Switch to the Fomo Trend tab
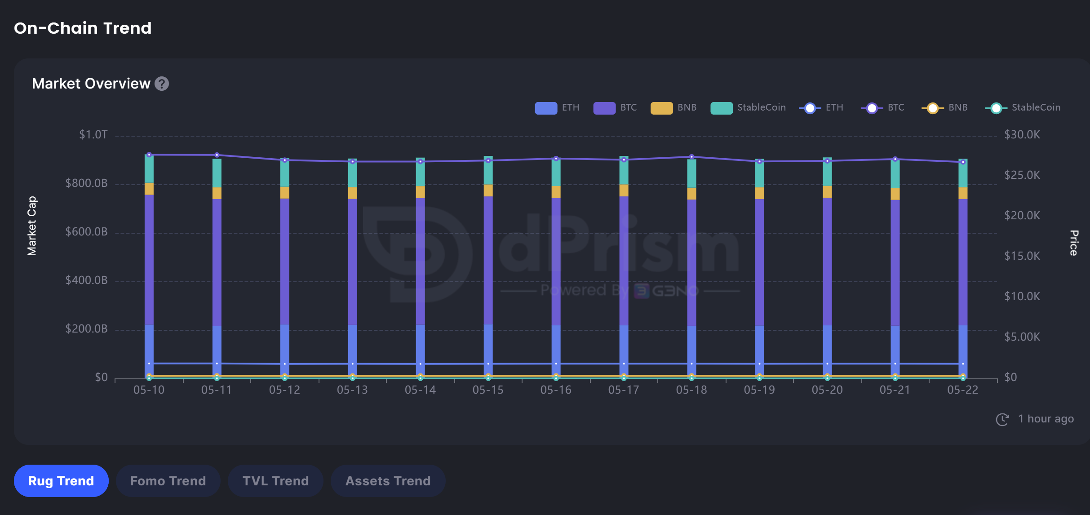This screenshot has height=515, width=1090. coord(168,481)
